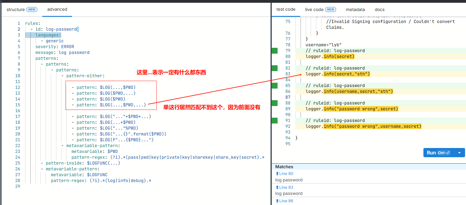Viewport: 466px width, 205px height.
Task: Click green match marker on line 82
Action: pos(275,68)
